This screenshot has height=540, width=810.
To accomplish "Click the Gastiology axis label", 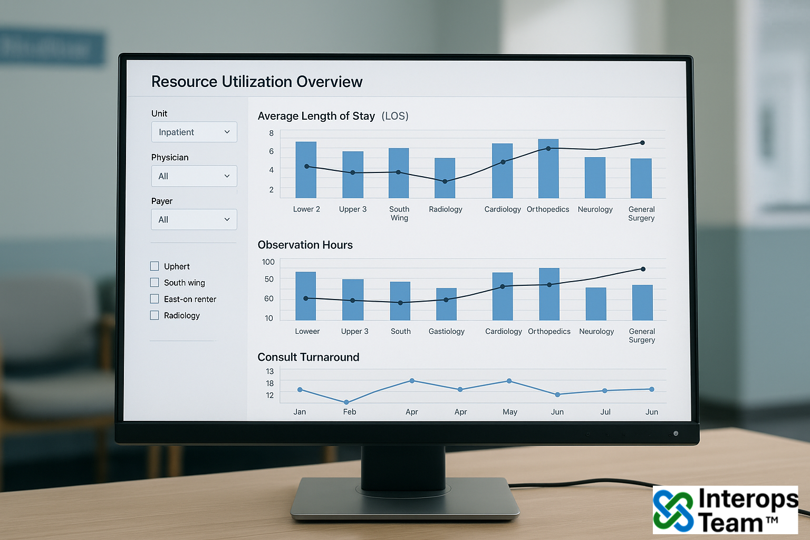I will 447,331.
